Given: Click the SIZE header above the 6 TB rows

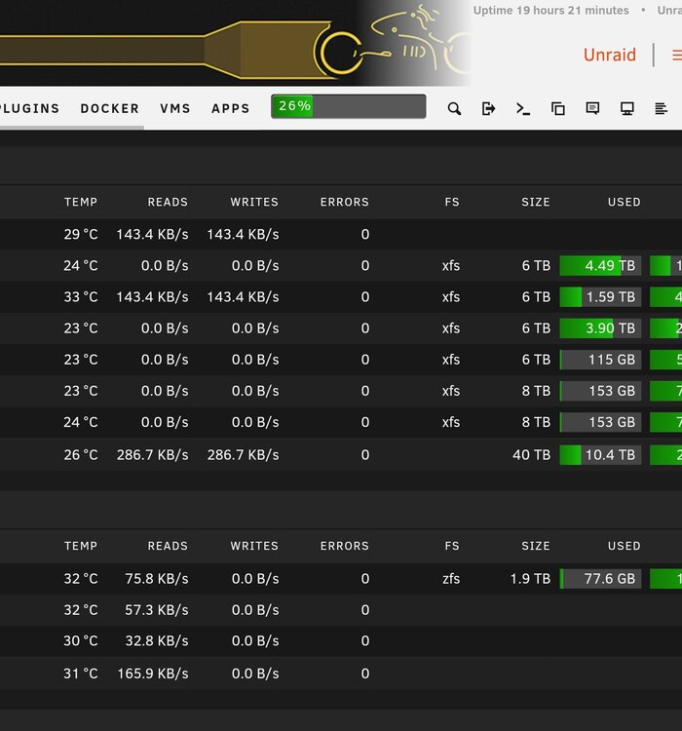Looking at the screenshot, I should (536, 202).
